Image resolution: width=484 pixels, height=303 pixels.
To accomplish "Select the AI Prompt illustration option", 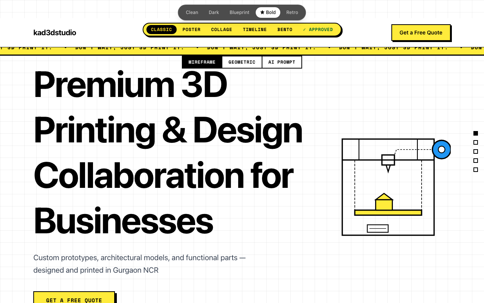I will (282, 62).
